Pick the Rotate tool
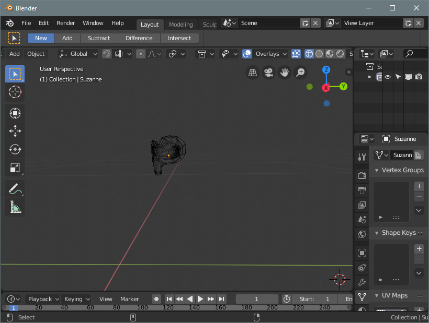This screenshot has width=429, height=323. [15, 149]
